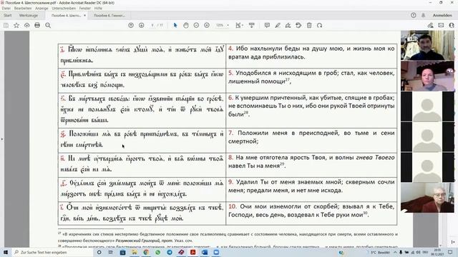Bookmark the document with the star icon
Screen dimensions: 458x257
click(x=16, y=26)
